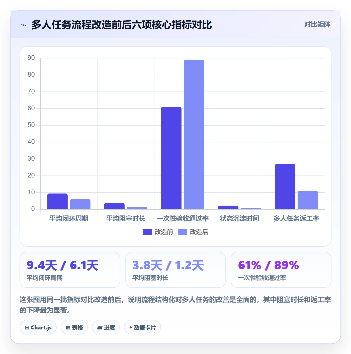Click the 状态沉淀时间 x-axis label

click(x=239, y=219)
